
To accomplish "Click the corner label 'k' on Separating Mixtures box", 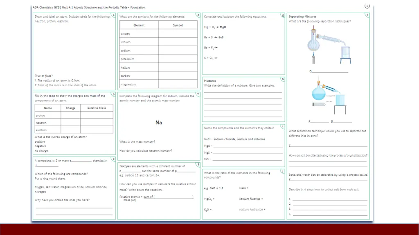I will (367, 15).
